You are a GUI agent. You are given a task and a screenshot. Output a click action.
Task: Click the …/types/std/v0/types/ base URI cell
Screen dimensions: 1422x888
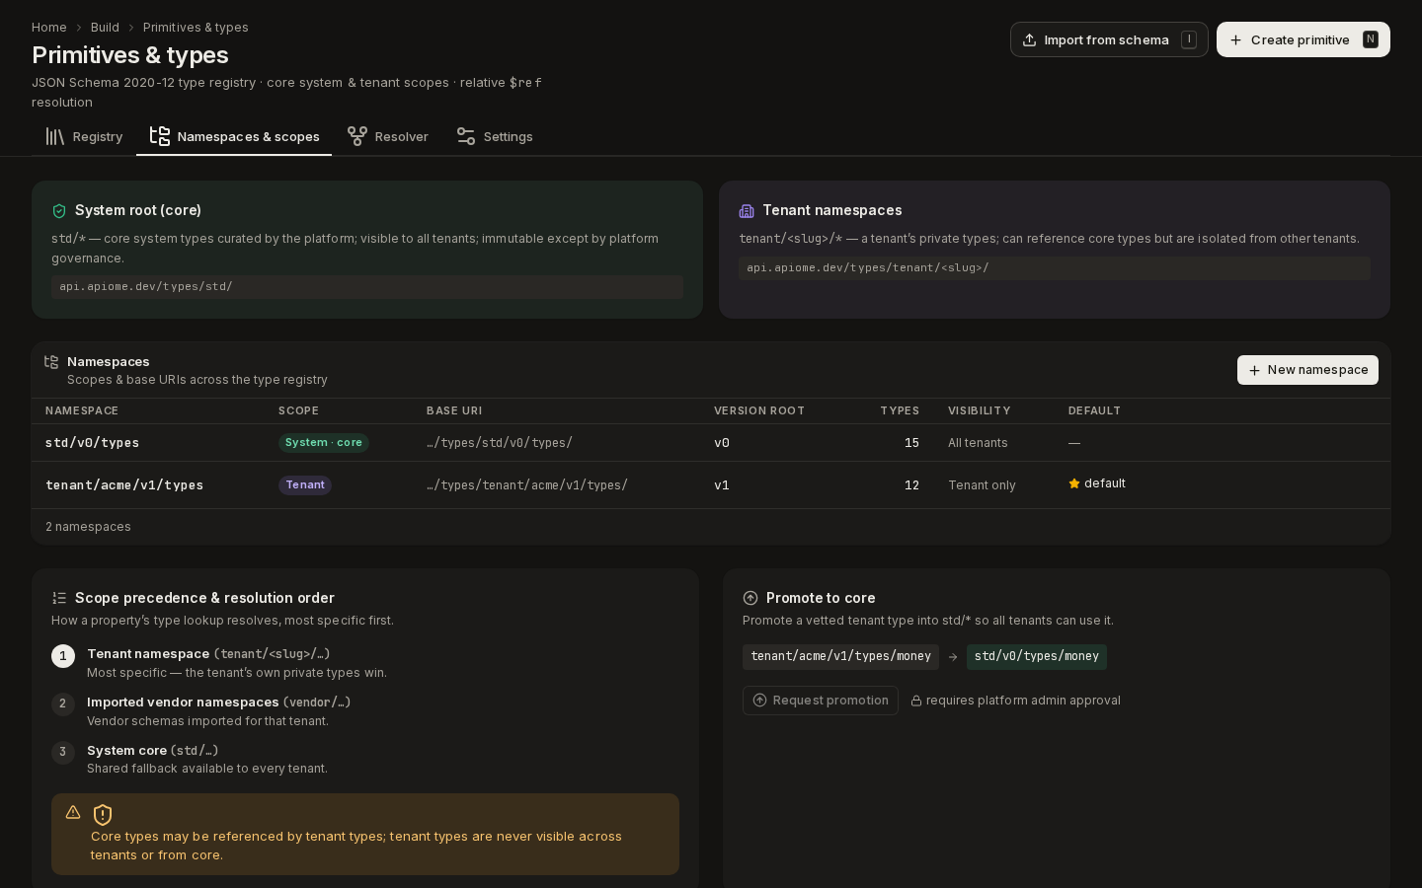point(500,443)
